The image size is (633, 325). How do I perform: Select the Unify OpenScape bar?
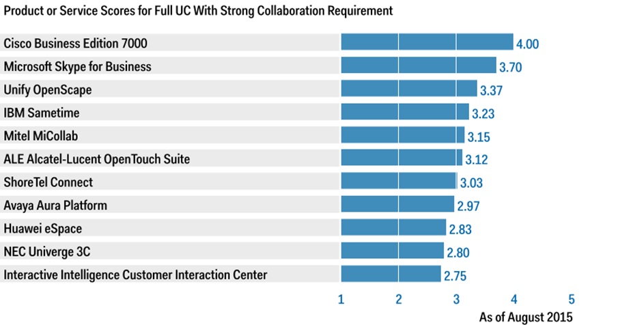coord(408,89)
